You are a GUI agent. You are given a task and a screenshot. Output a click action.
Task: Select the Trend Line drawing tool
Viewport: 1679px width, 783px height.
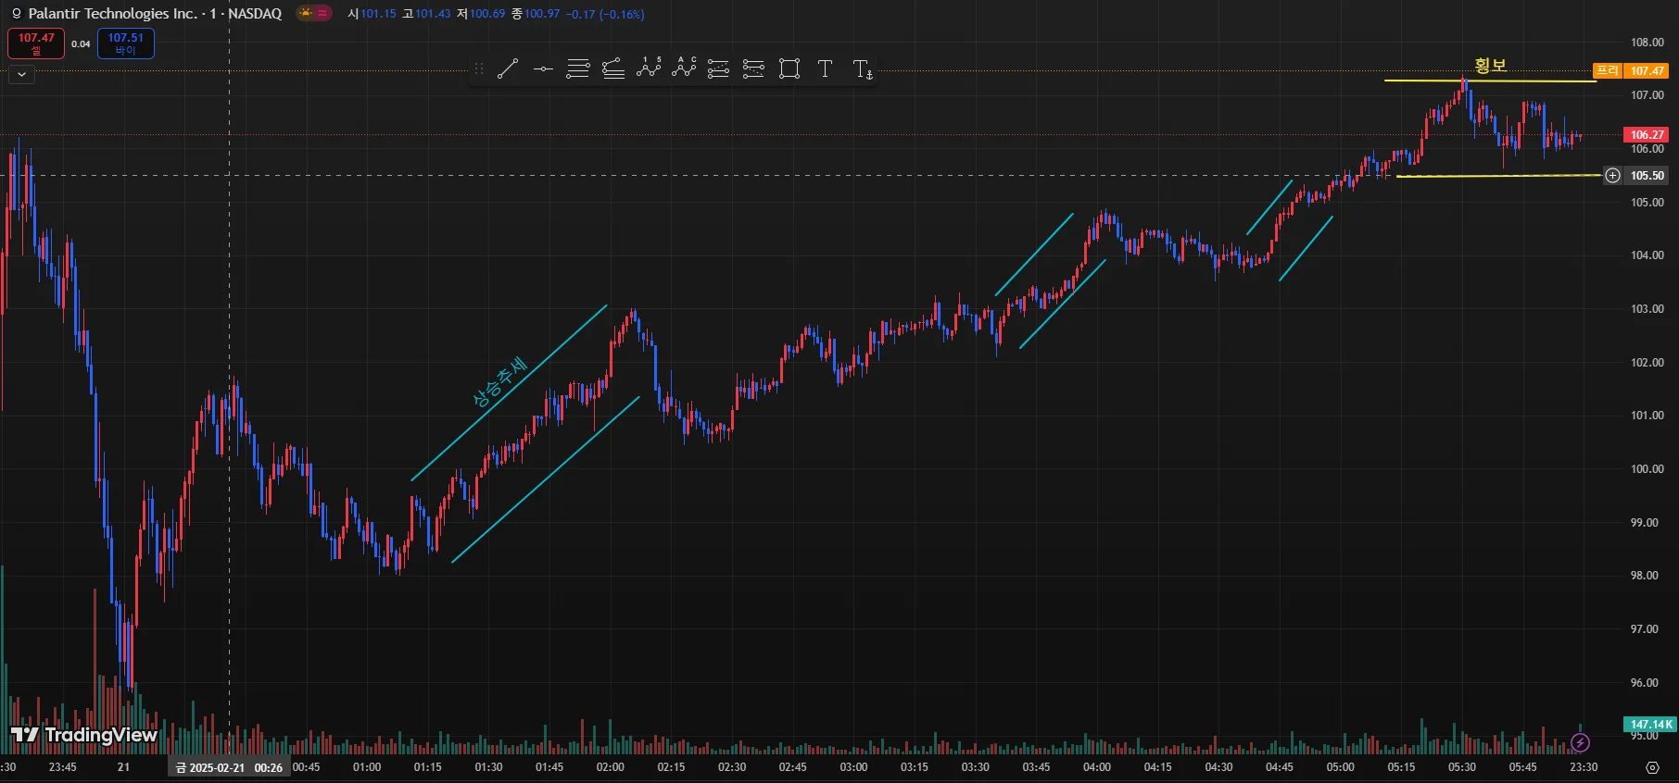point(508,68)
